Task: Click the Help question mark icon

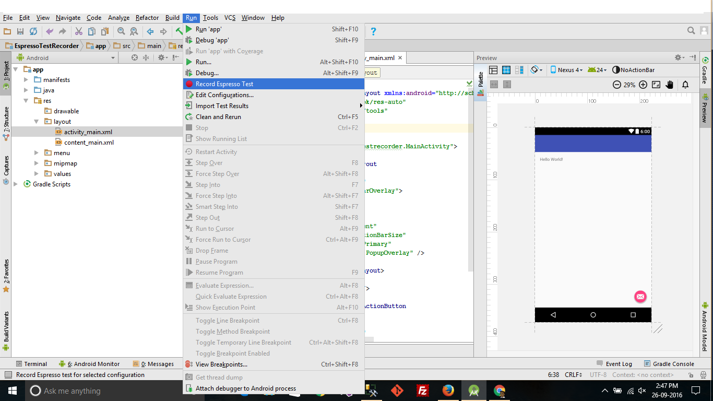Action: tap(373, 31)
